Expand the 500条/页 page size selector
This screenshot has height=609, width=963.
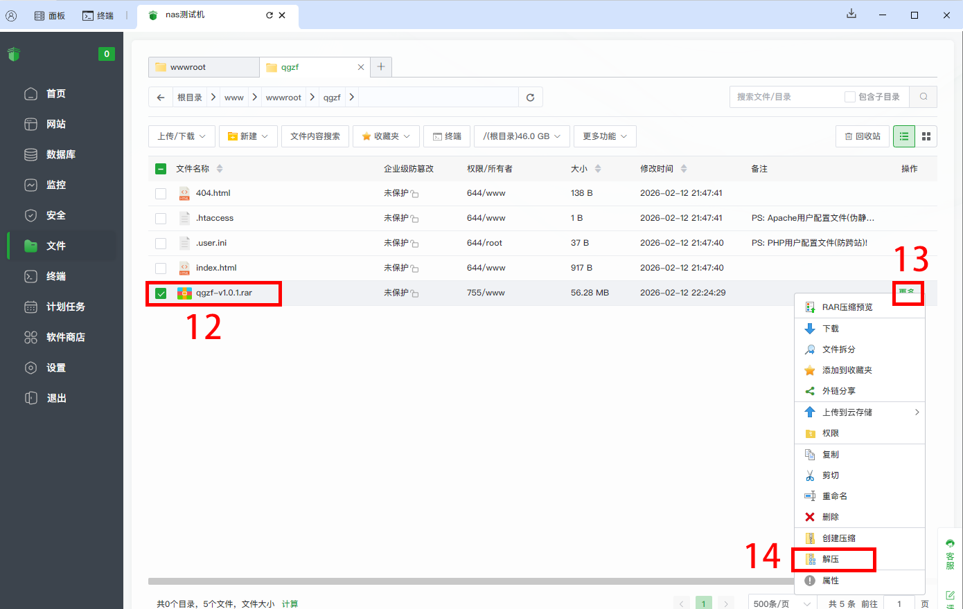tap(781, 603)
